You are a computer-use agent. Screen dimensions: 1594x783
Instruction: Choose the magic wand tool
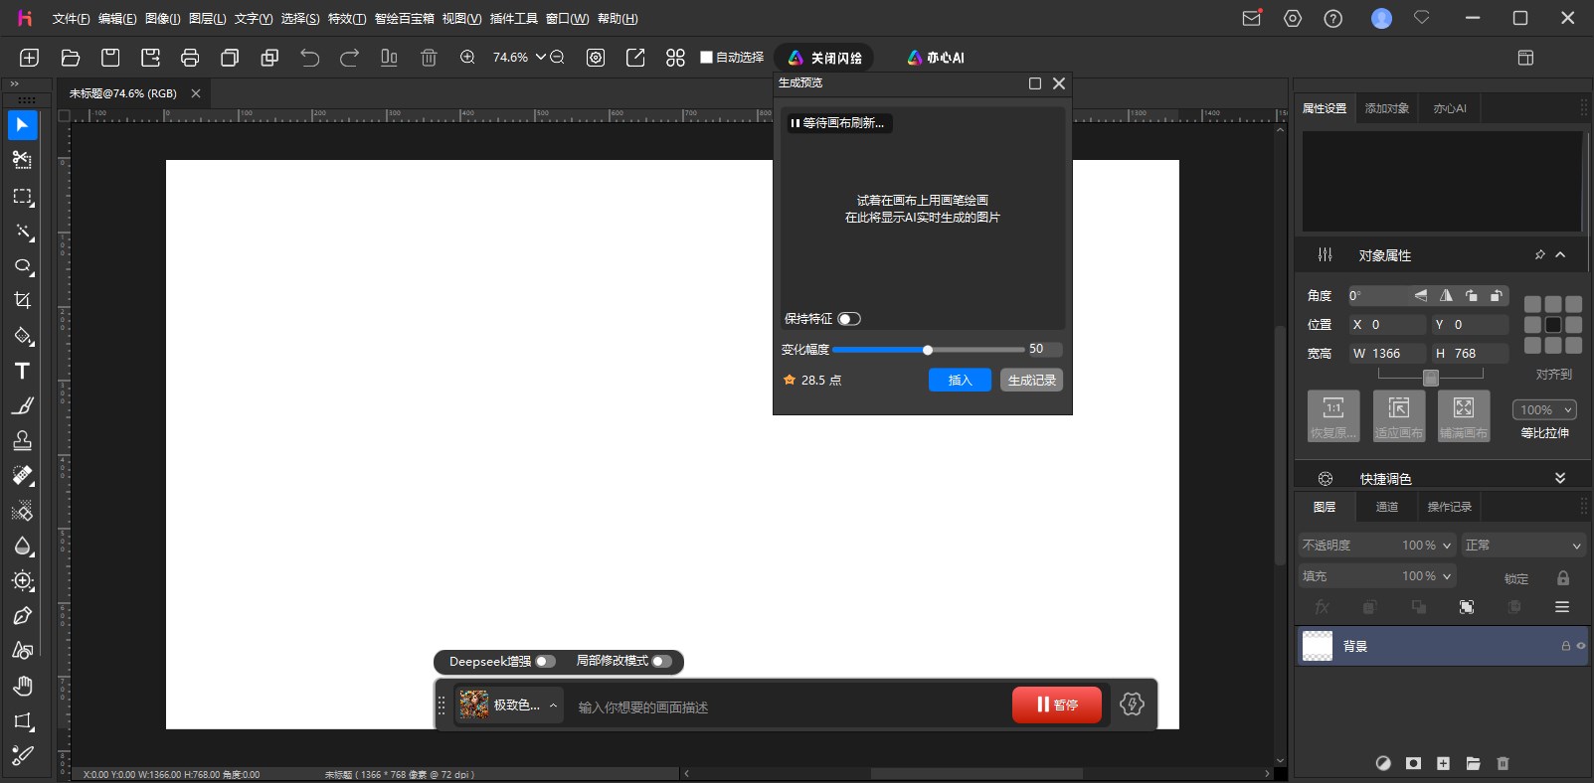[22, 232]
